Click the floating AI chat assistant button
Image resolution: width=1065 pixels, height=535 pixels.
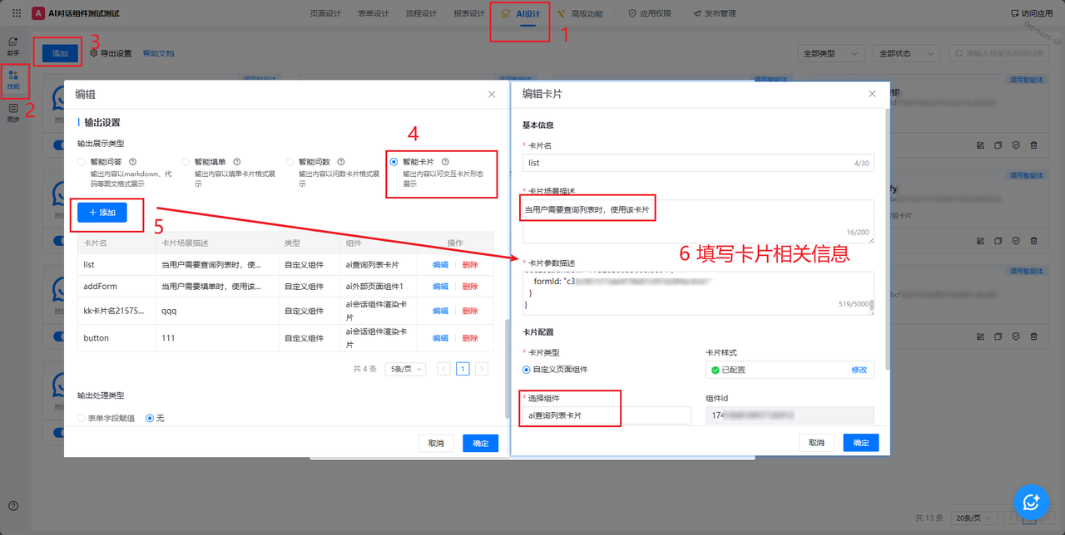pos(1031,501)
